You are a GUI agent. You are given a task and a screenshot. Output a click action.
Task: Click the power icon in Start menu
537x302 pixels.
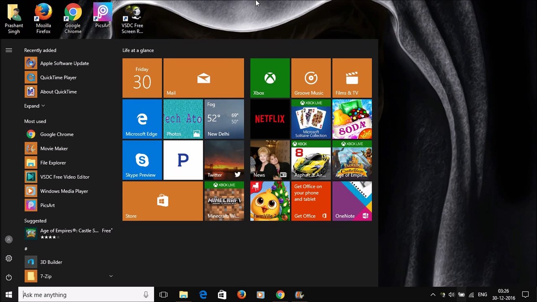[9, 277]
